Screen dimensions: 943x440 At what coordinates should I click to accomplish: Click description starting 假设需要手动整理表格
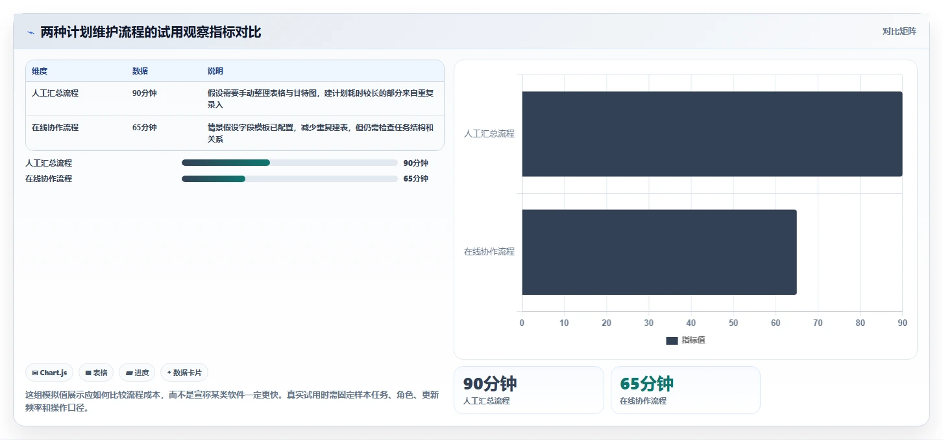[x=321, y=98]
